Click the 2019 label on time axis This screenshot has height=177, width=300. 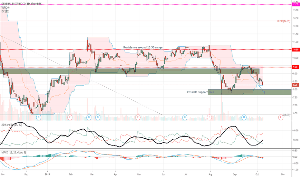click(47, 174)
